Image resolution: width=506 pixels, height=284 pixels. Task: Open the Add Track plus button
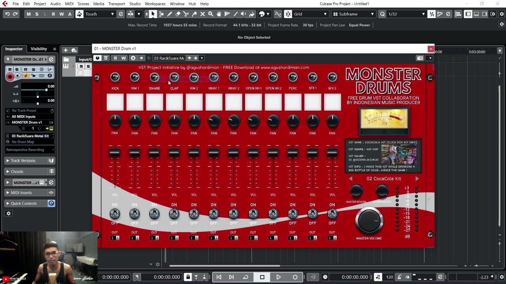[x=66, y=50]
